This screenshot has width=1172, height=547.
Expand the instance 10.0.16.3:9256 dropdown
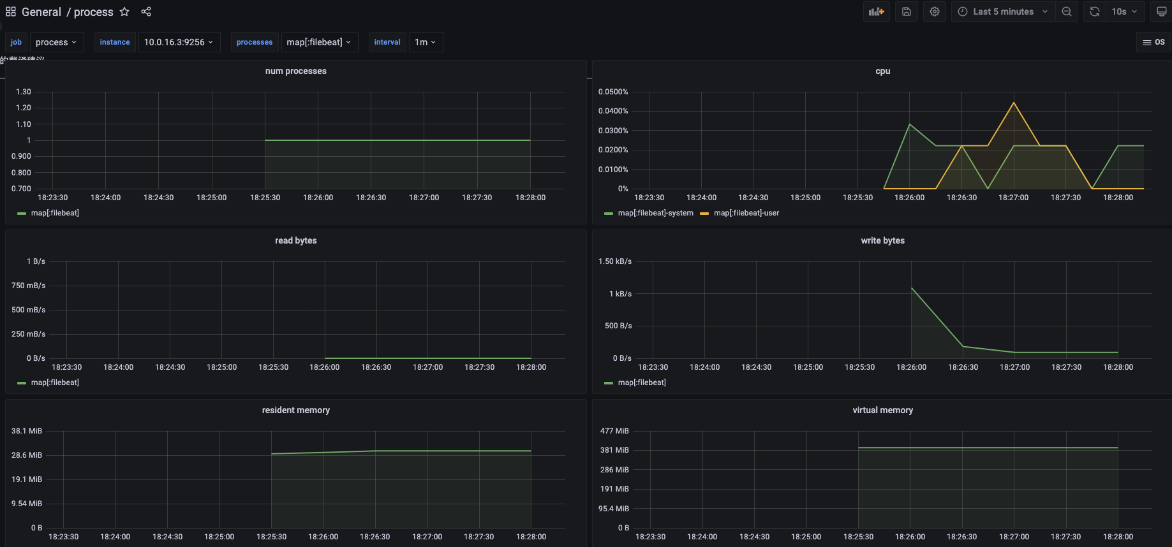179,42
